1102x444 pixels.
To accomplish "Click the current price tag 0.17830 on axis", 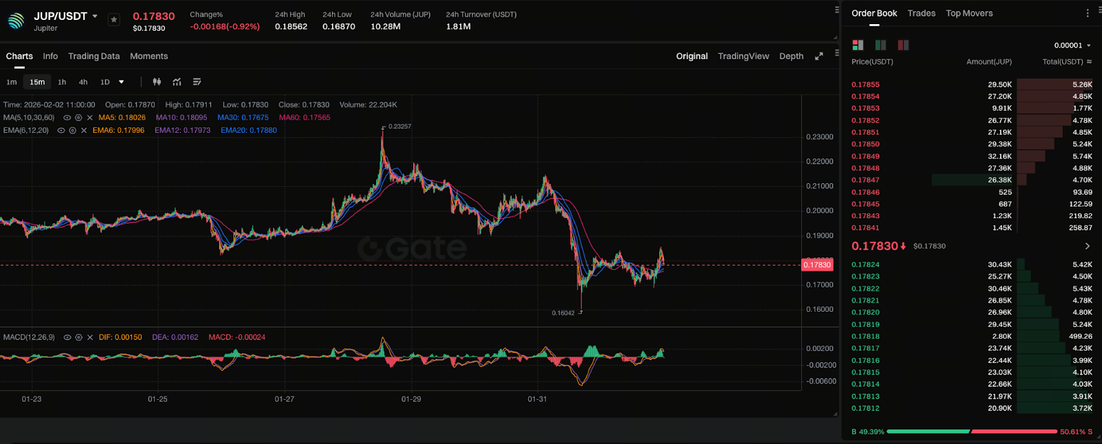I will pos(818,265).
